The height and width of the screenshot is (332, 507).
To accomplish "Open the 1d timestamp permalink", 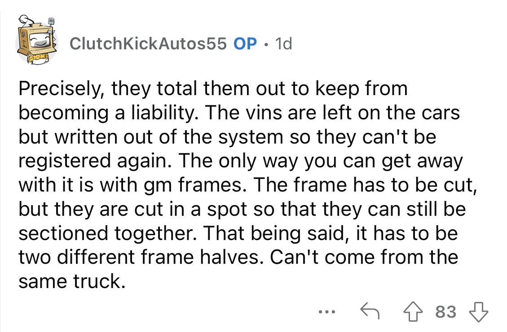I will click(x=283, y=44).
